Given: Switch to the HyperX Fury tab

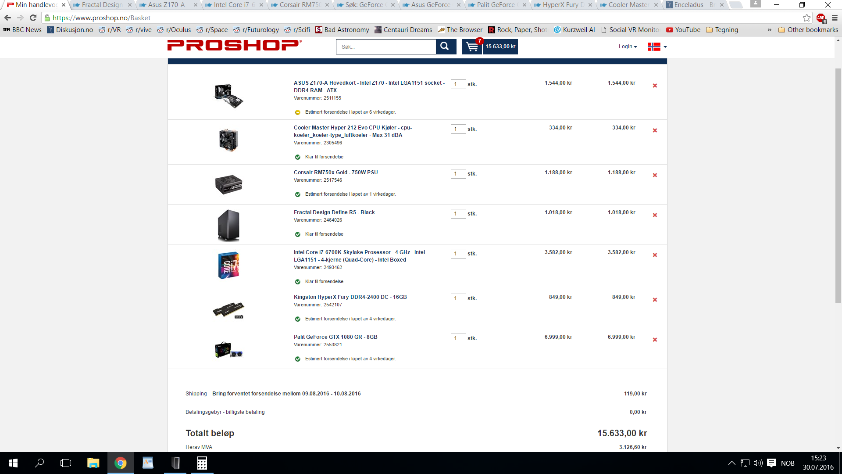Looking at the screenshot, I should pos(563,5).
